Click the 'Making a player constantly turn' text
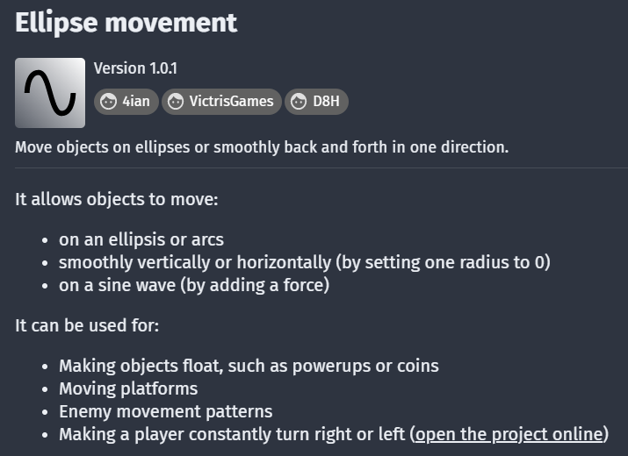 pos(232,435)
